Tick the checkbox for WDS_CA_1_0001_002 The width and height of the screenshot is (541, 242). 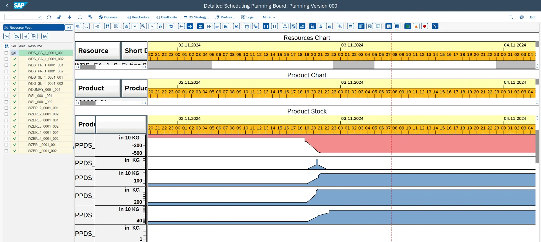coord(6,59)
